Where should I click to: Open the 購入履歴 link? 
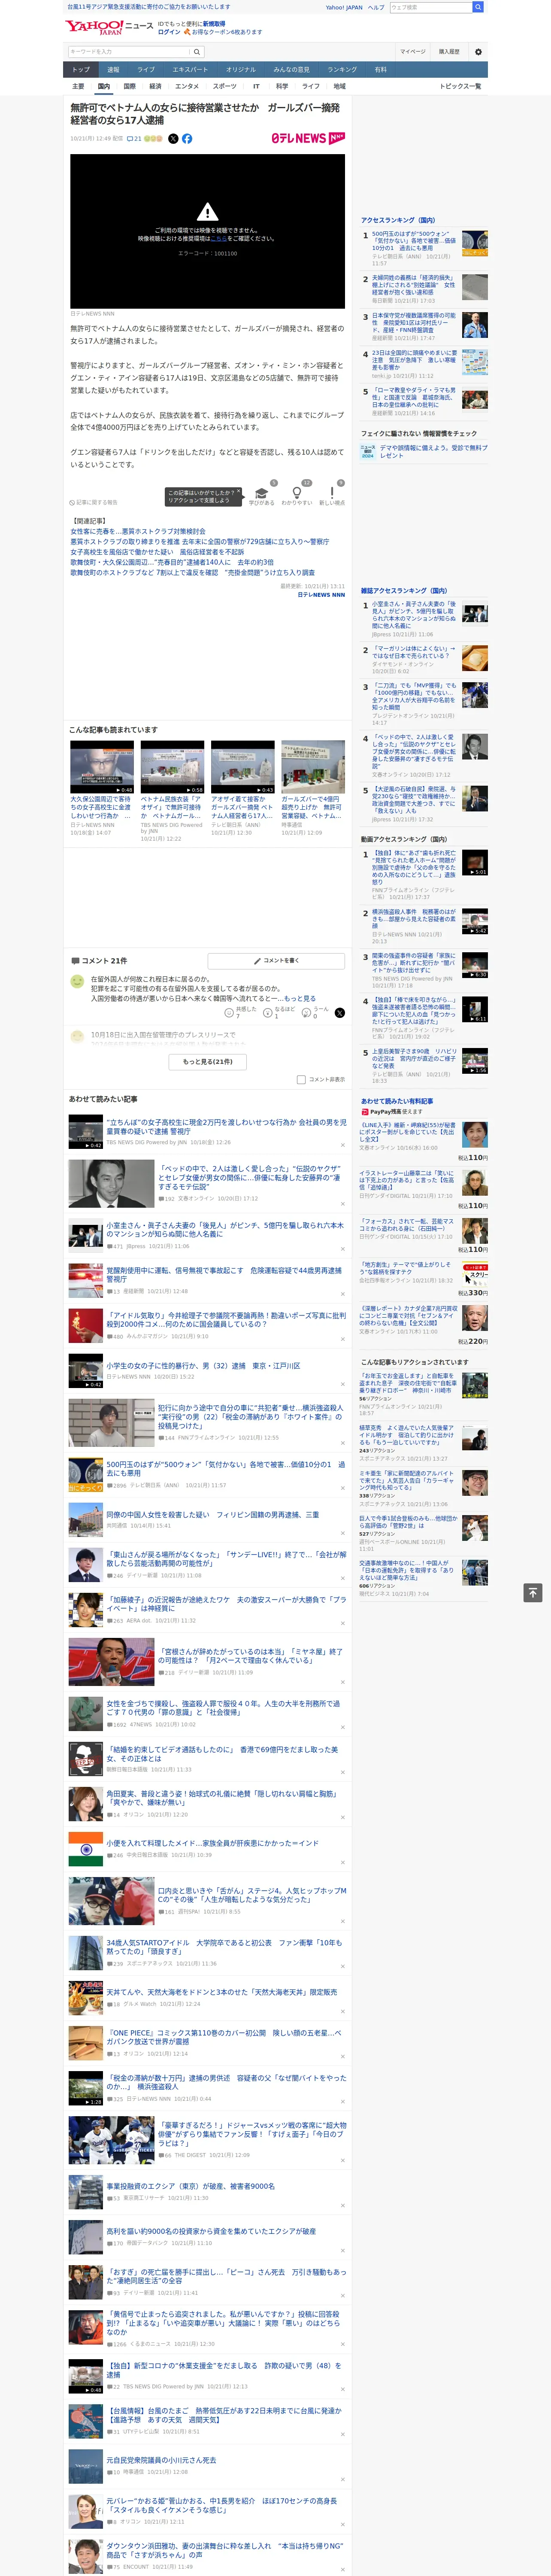[449, 52]
